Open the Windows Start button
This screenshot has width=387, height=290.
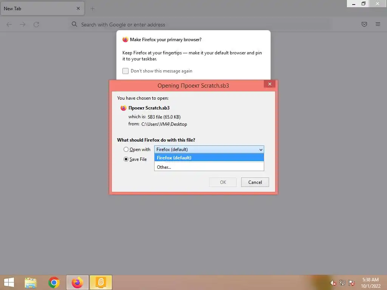click(x=9, y=282)
